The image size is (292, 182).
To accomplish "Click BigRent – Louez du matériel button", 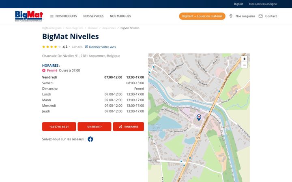I will 202,16.
